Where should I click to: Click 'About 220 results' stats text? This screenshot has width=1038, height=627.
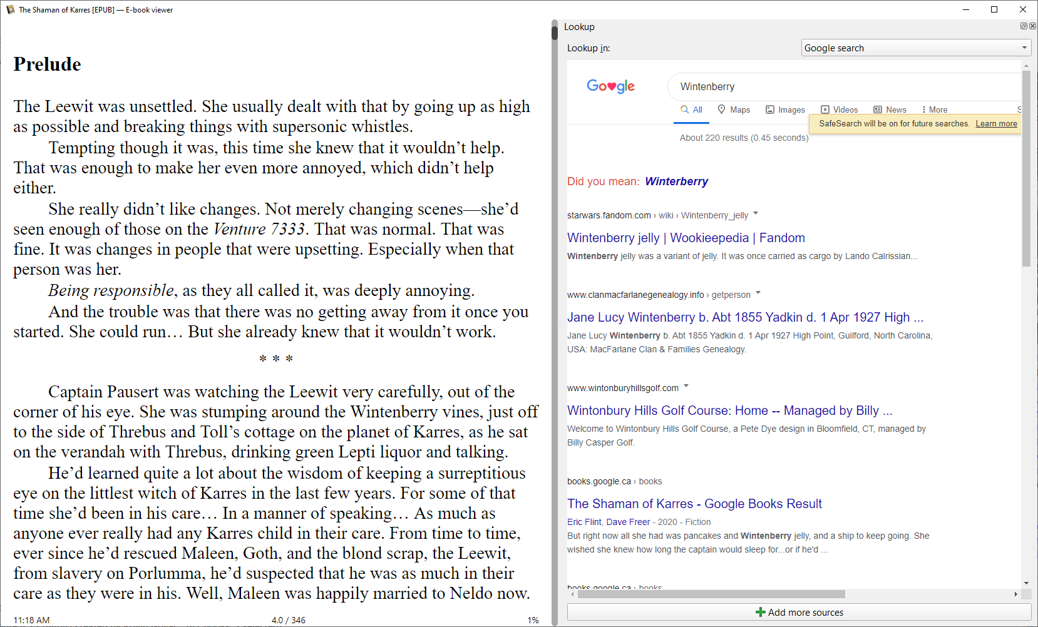[744, 138]
